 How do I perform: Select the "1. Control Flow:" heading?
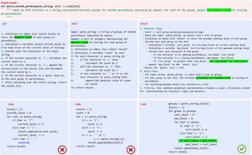[x=151, y=29]
